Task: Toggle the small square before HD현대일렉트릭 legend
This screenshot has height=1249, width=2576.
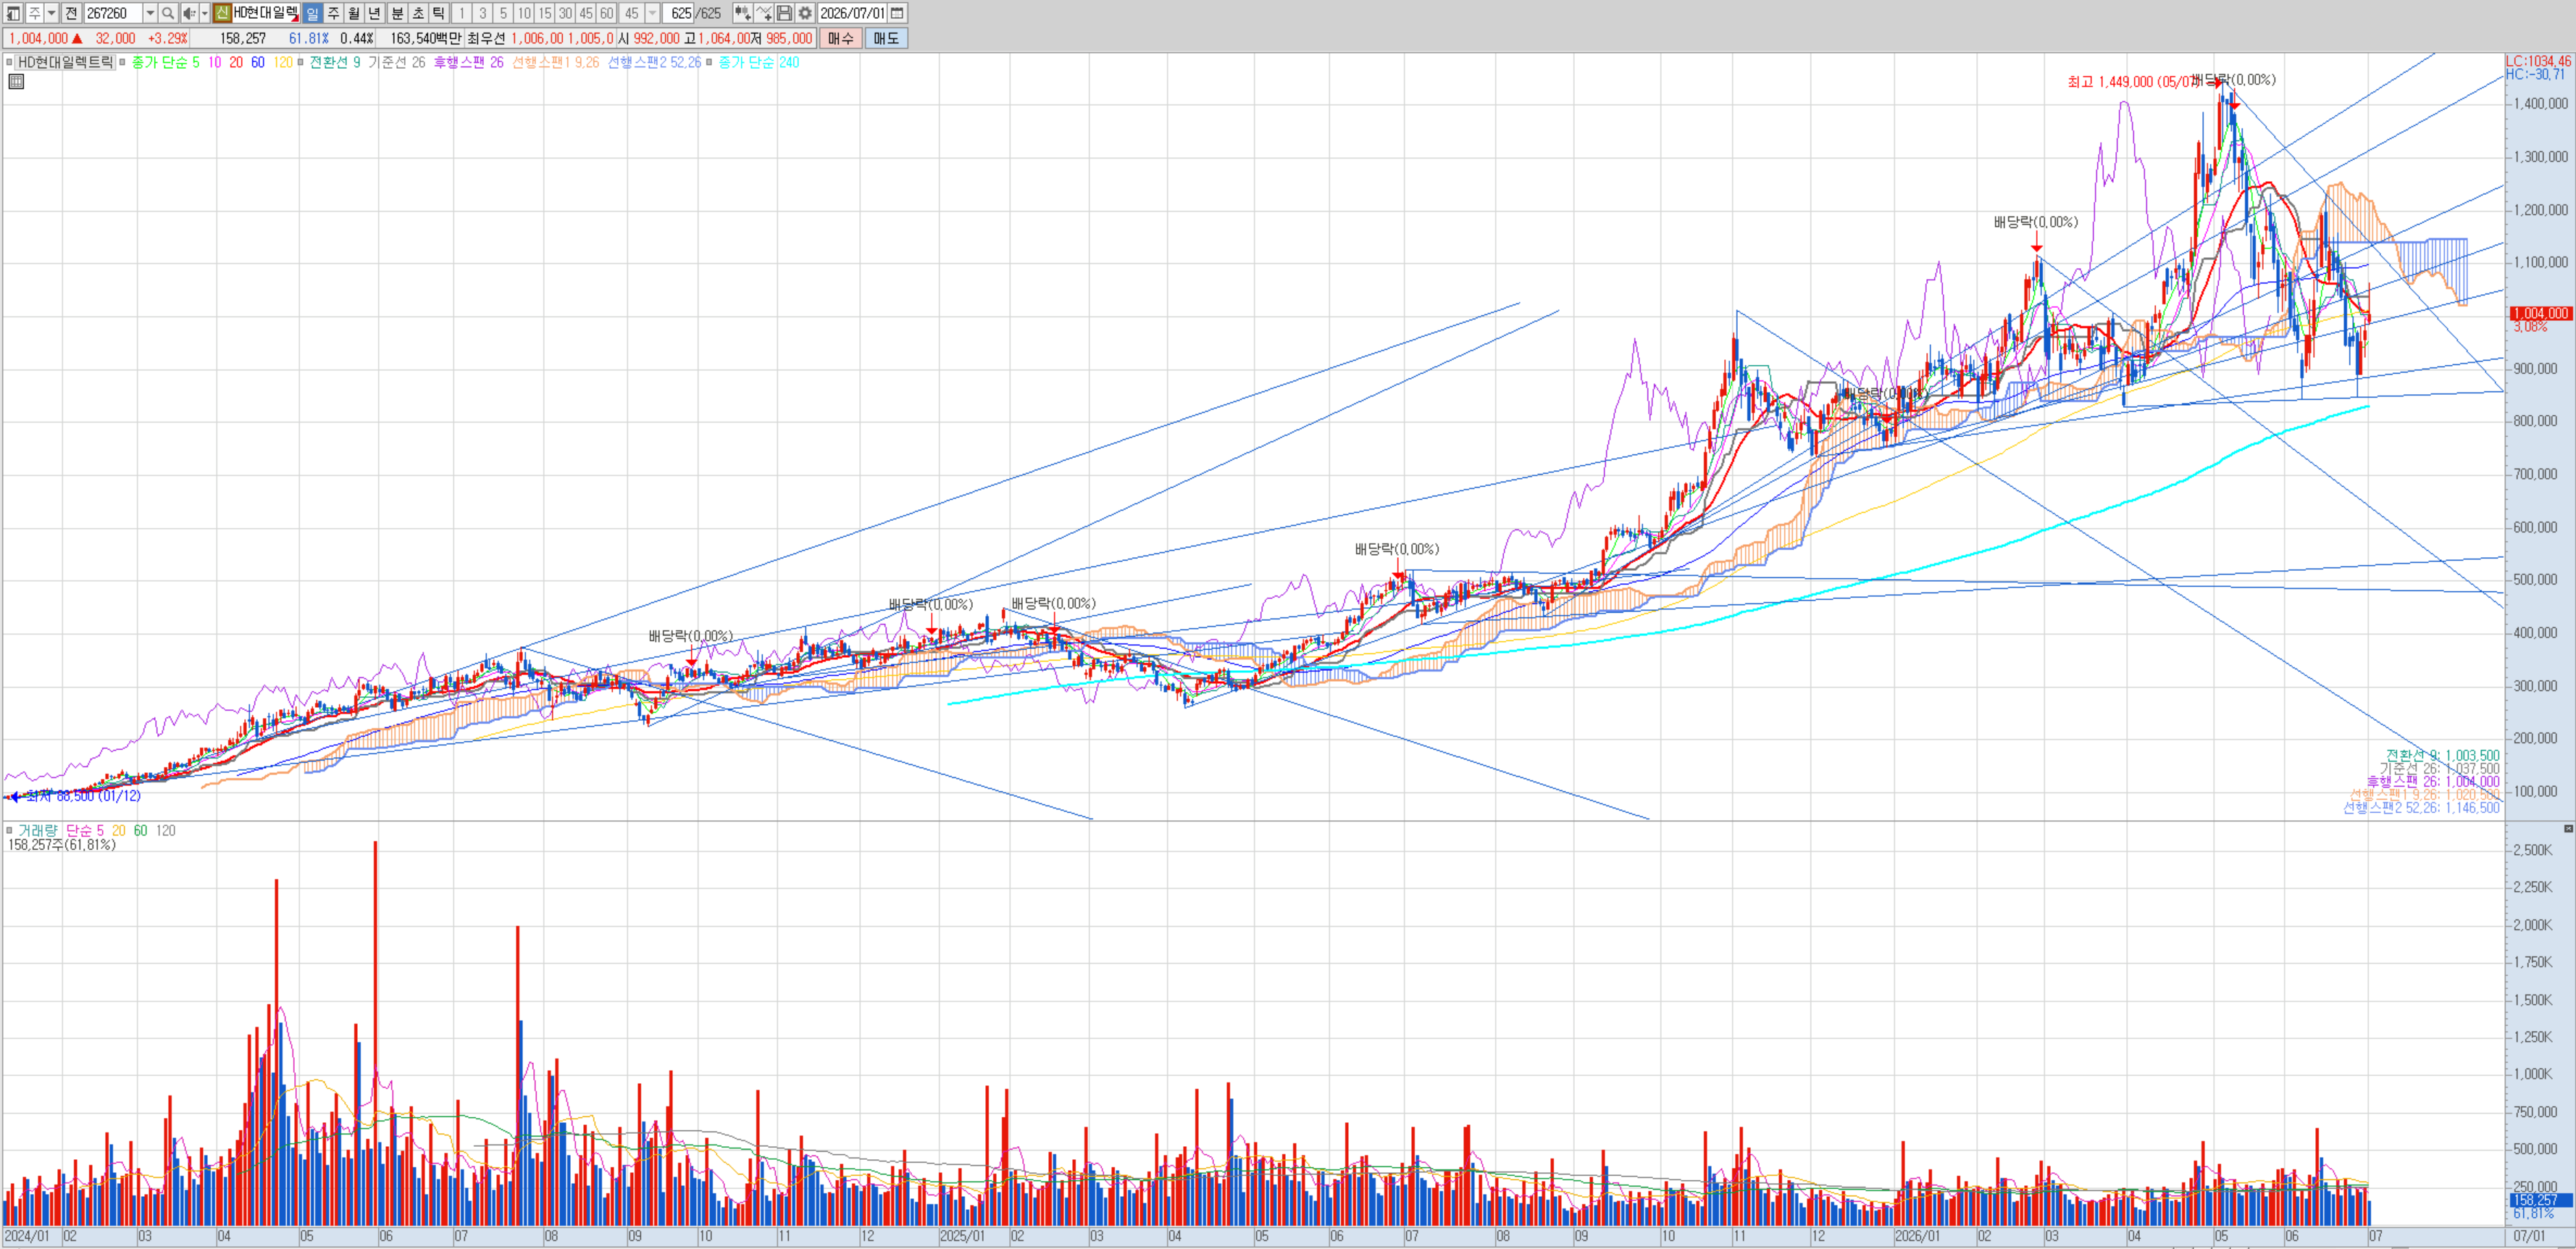Action: point(10,62)
